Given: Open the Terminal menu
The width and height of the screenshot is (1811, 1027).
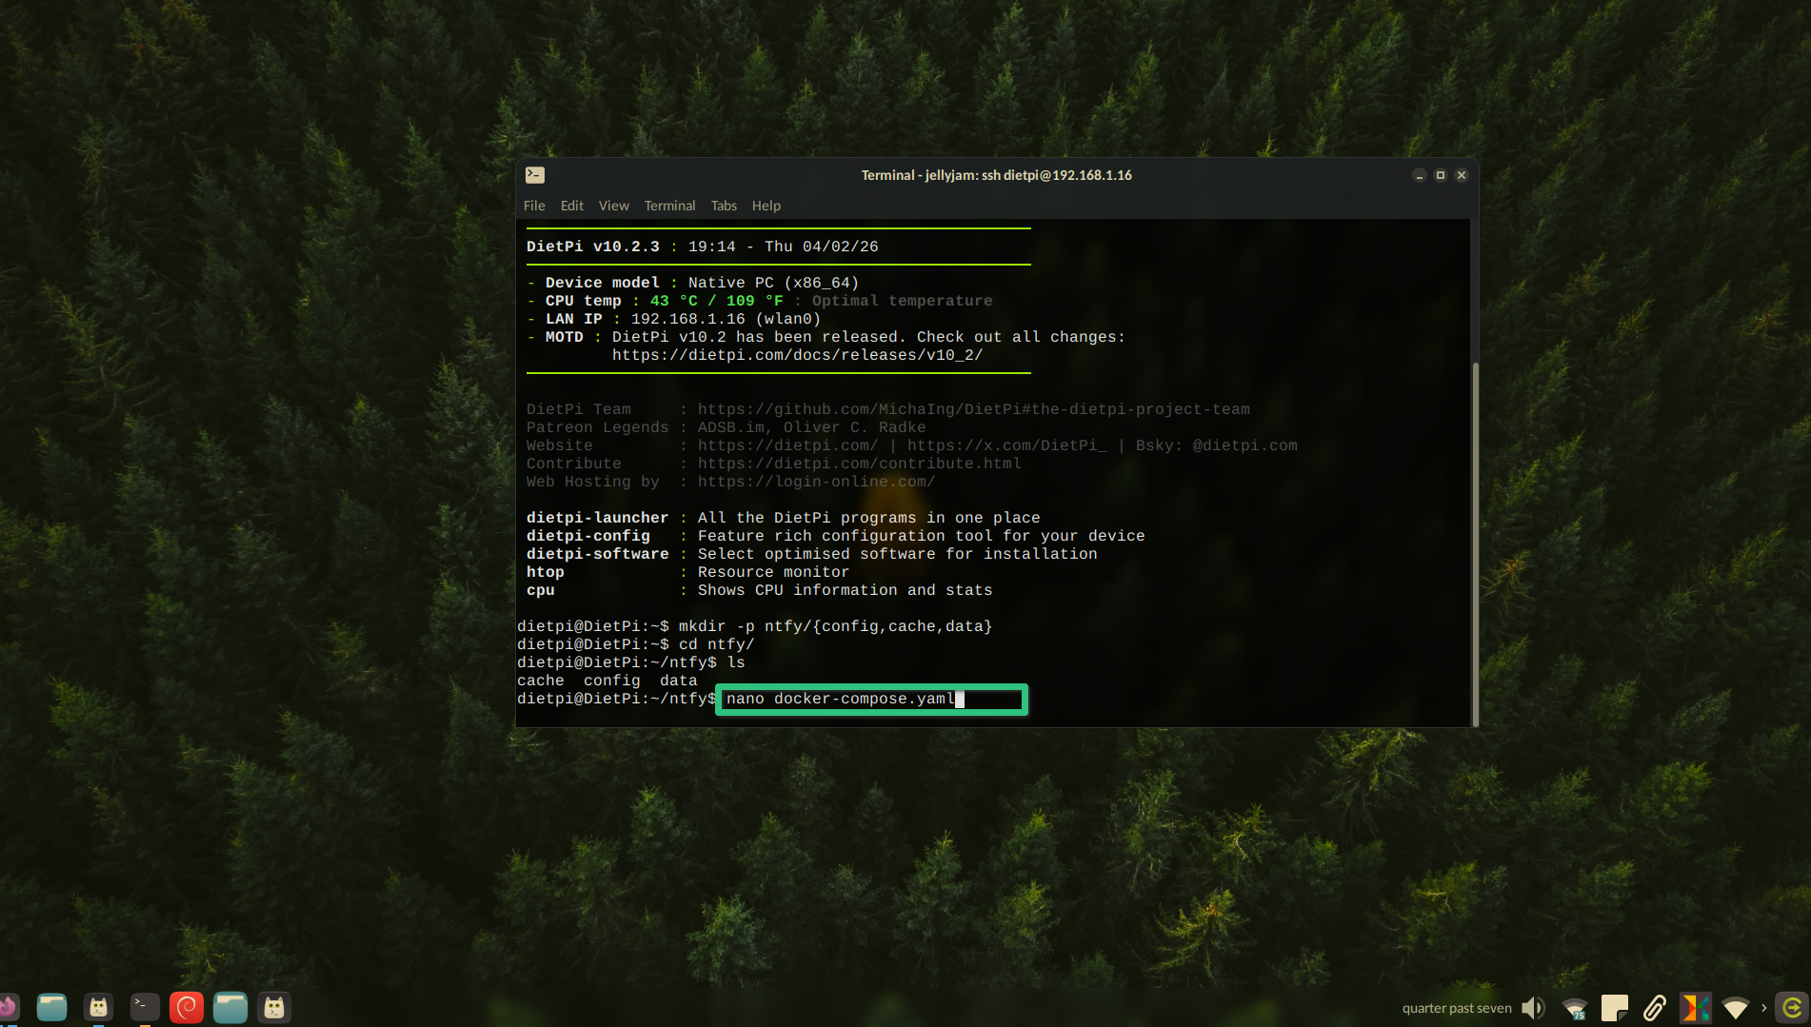Looking at the screenshot, I should [669, 206].
